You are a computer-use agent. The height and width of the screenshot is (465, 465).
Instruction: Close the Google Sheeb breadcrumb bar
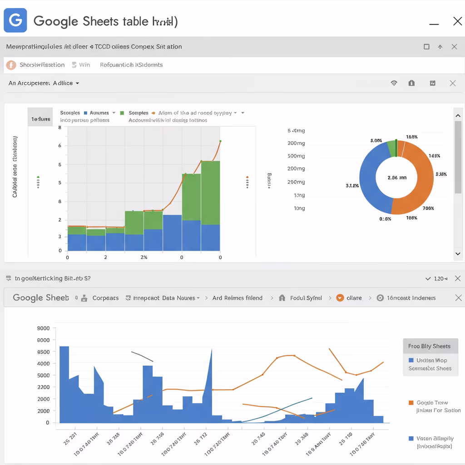tap(458, 298)
